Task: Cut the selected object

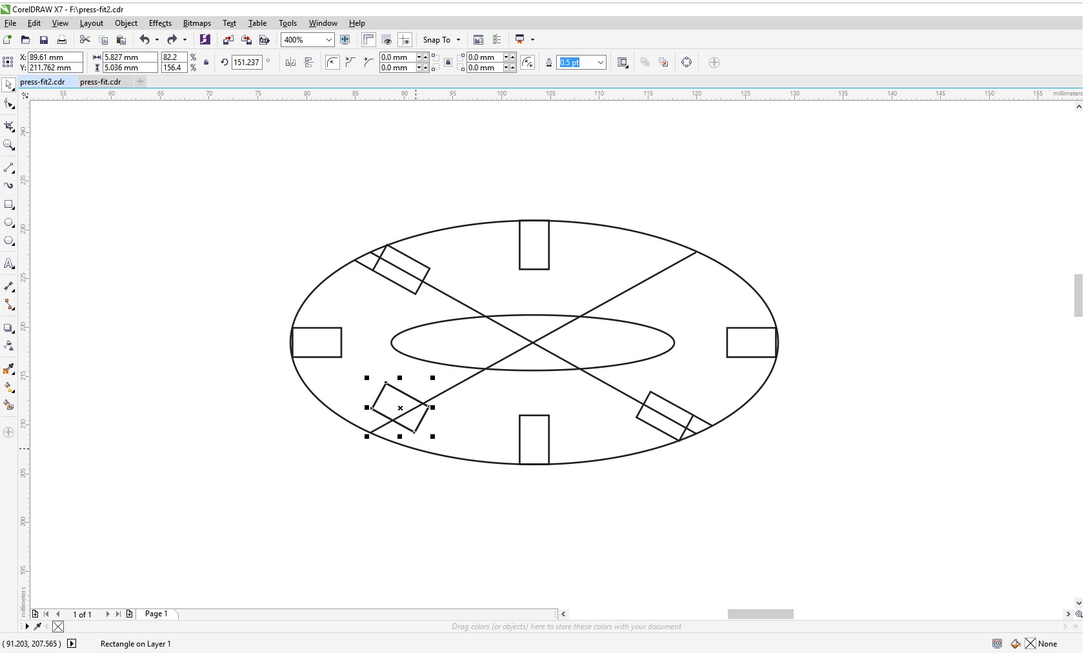Action: 85,40
